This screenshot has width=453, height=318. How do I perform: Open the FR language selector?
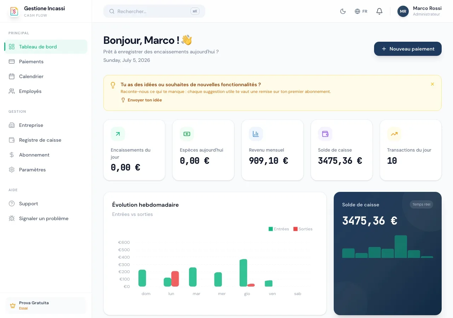coord(361,11)
